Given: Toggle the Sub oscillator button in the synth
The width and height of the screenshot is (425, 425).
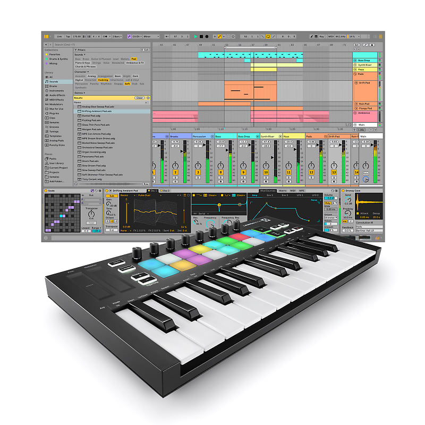Looking at the screenshot, I should [111, 196].
